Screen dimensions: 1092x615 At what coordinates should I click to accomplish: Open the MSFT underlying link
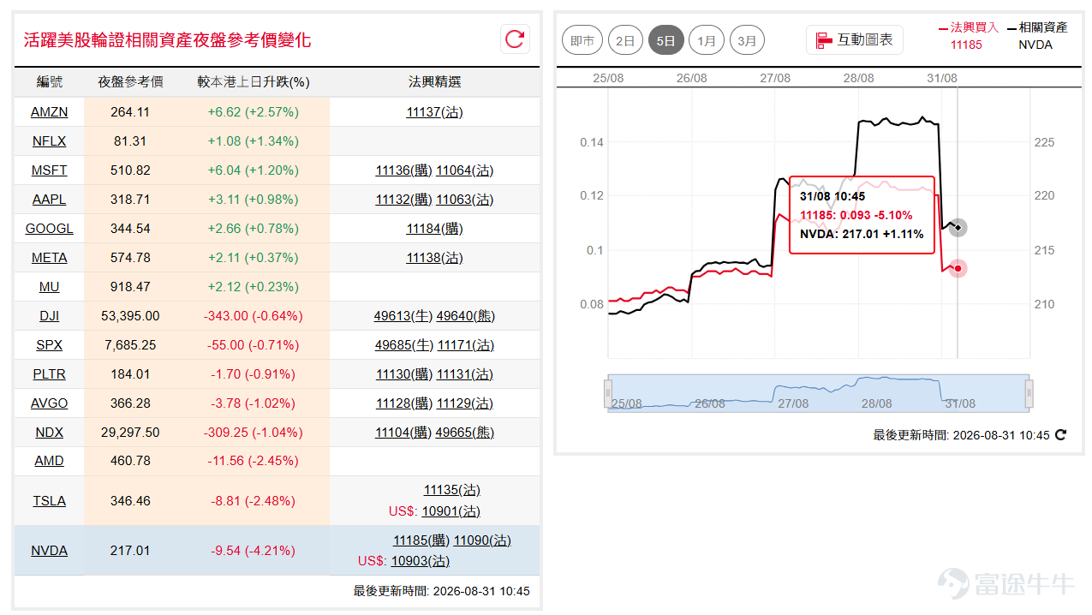tap(49, 170)
